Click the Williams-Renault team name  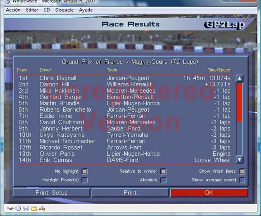click(x=129, y=85)
